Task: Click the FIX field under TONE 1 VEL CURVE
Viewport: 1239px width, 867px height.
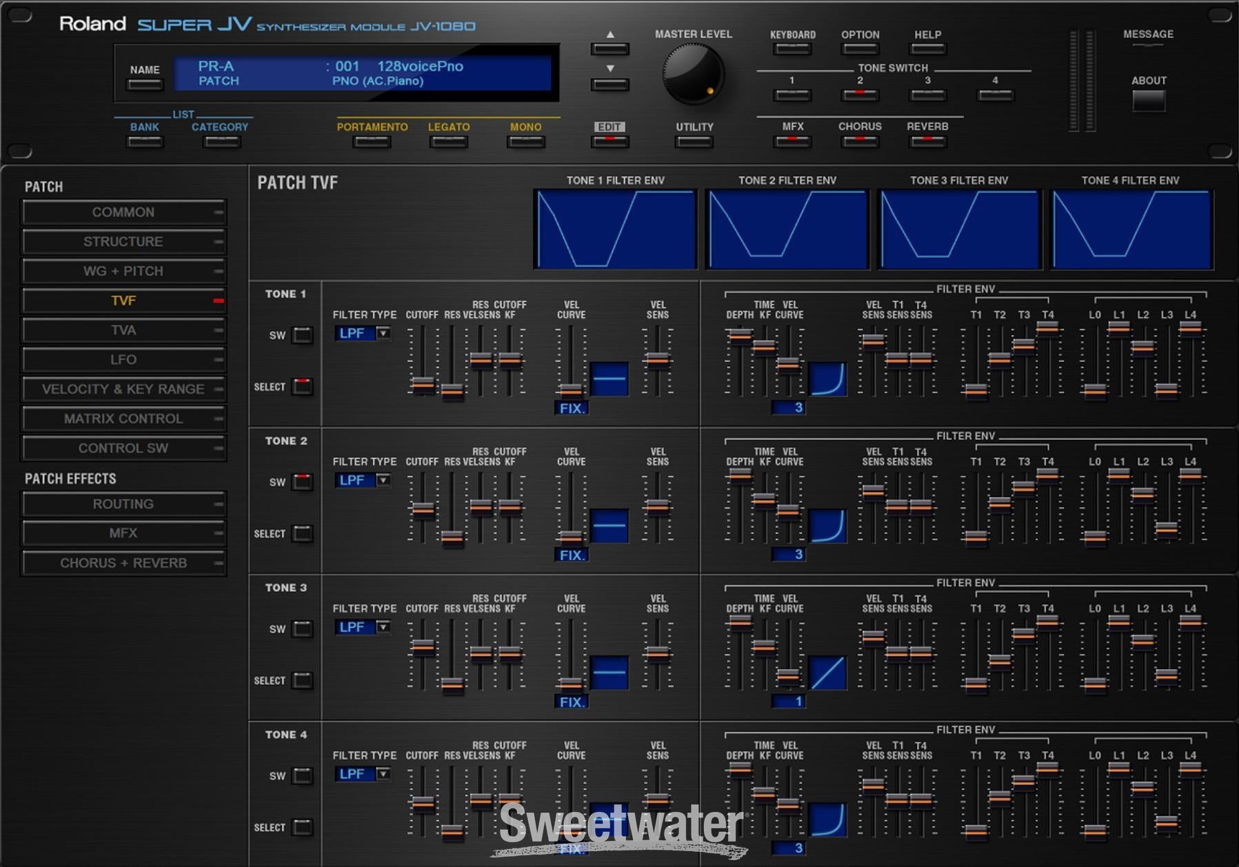Action: coord(571,408)
